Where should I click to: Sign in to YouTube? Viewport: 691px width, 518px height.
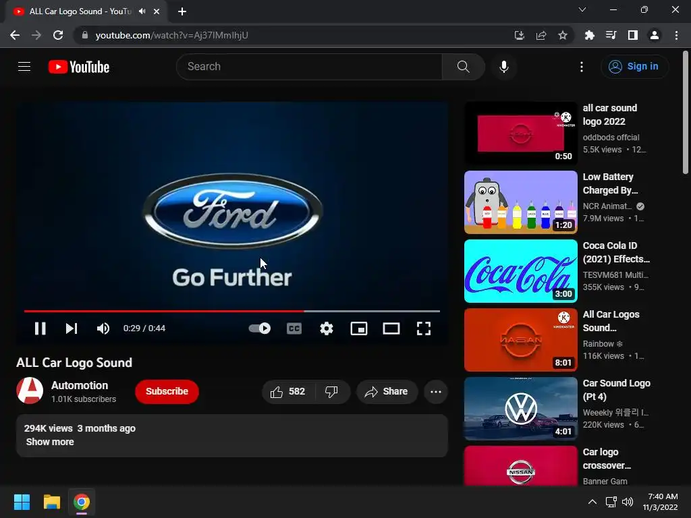(634, 67)
